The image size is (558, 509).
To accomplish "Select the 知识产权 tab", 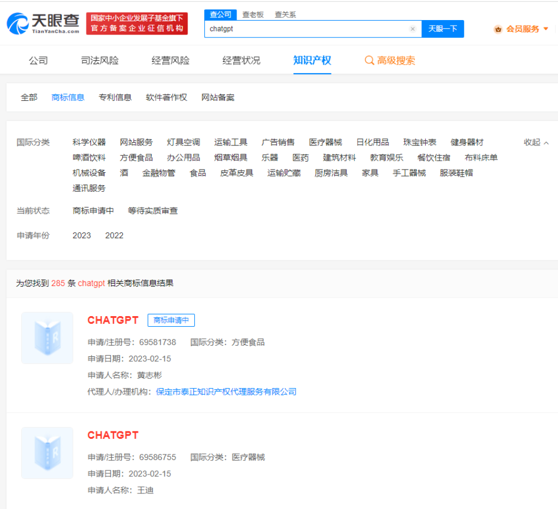I will 312,60.
